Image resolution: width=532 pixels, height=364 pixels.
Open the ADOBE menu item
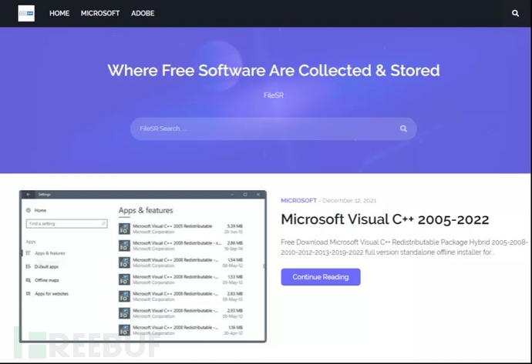coord(143,13)
